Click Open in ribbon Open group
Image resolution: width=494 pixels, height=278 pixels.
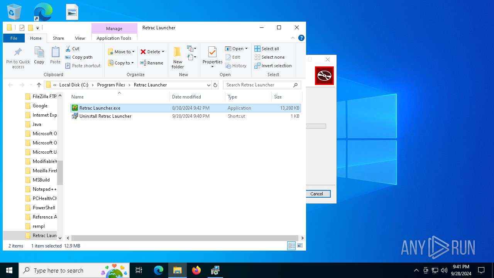[x=236, y=49]
